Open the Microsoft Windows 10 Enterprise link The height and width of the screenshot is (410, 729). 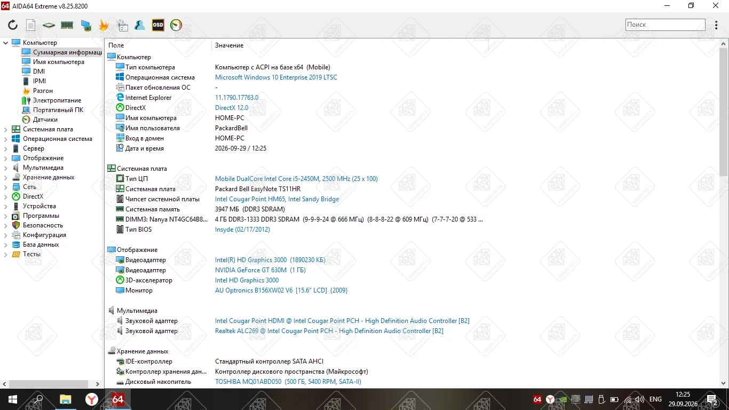(x=276, y=77)
